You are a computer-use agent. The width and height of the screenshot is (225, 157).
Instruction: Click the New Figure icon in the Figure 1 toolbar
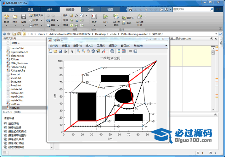51,51
